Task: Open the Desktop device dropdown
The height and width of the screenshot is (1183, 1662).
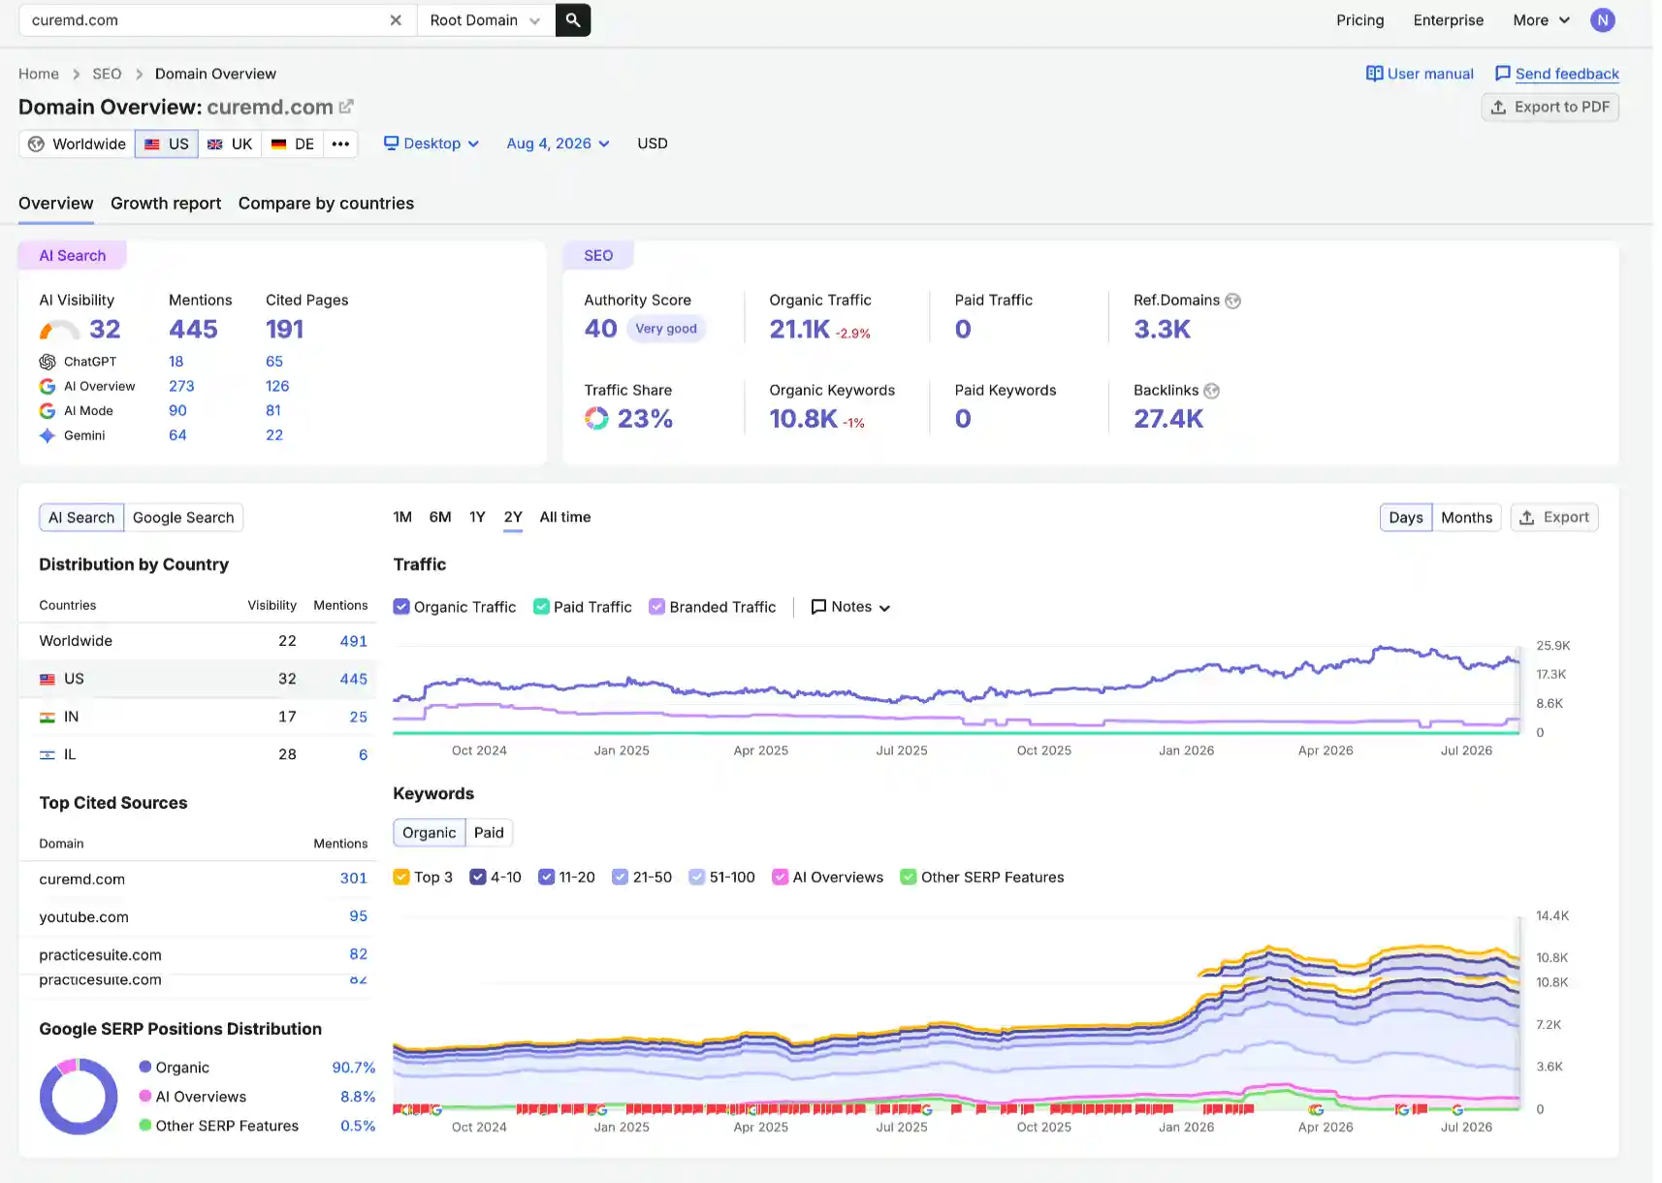Action: [431, 144]
